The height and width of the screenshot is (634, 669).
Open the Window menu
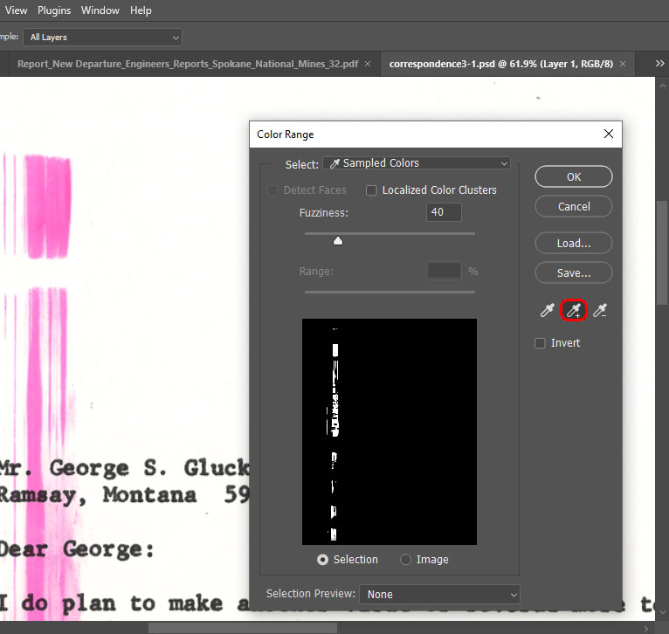100,10
